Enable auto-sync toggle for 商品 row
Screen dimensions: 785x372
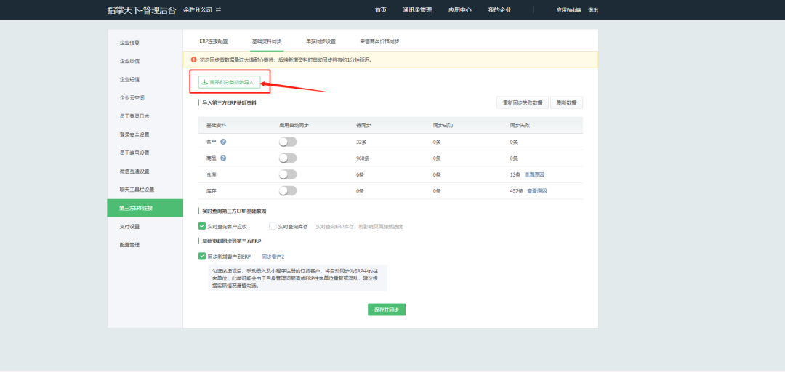(288, 158)
